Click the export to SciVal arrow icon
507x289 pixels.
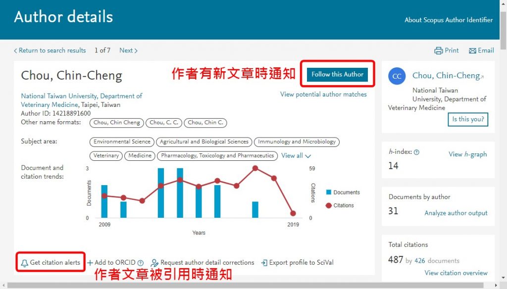click(x=264, y=263)
